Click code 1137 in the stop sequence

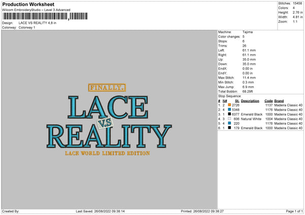pyautogui.click(x=269, y=105)
